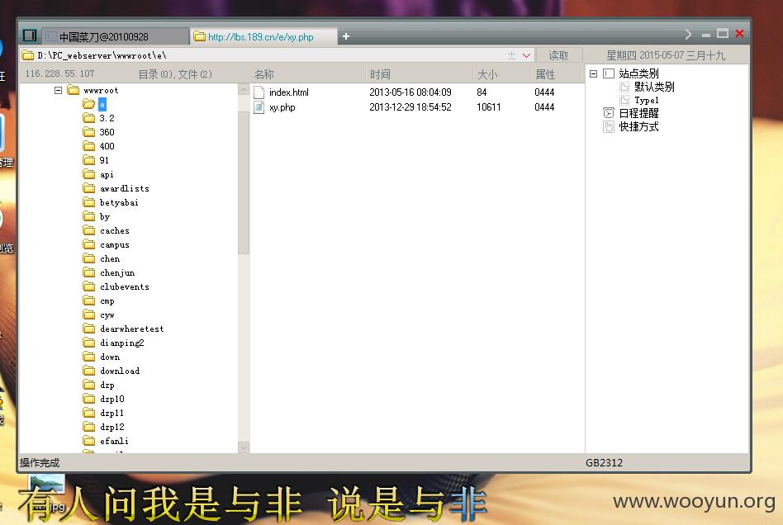Click the 10611 size cell

pyautogui.click(x=489, y=107)
